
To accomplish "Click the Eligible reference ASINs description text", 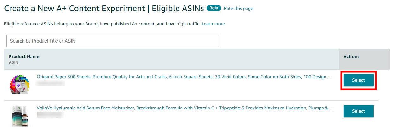I will click(101, 24).
